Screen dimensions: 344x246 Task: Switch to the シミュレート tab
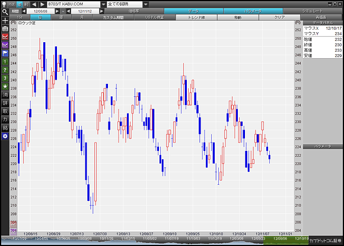coord(313,11)
